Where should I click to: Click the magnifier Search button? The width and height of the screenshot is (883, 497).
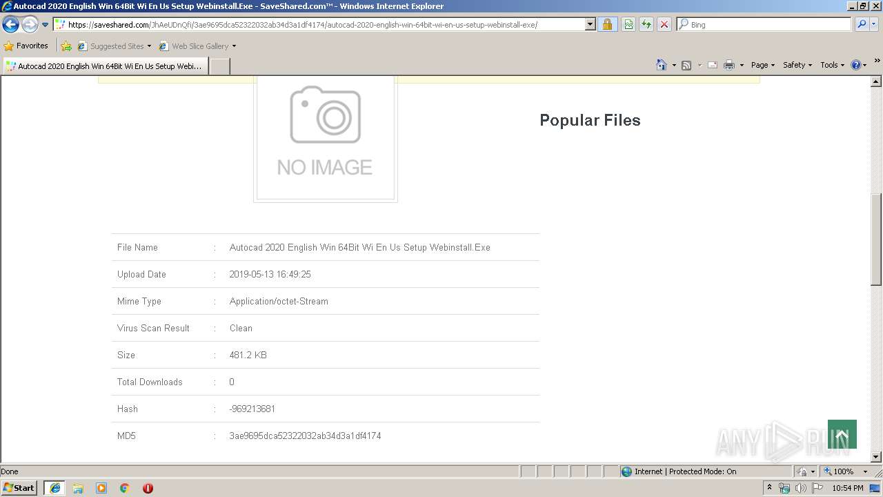pyautogui.click(x=861, y=25)
